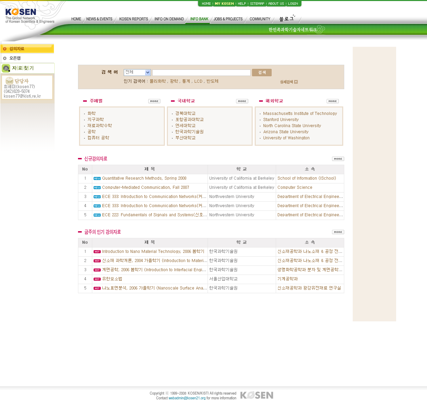Click webadmin@kosen21.org email link
The height and width of the screenshot is (400, 427).
[187, 398]
